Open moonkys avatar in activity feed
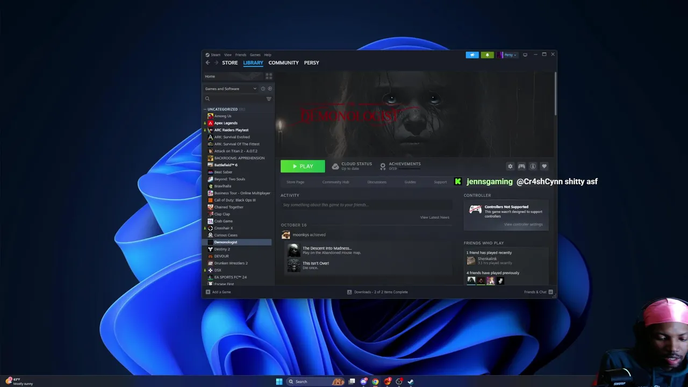This screenshot has height=387, width=688. coord(286,235)
